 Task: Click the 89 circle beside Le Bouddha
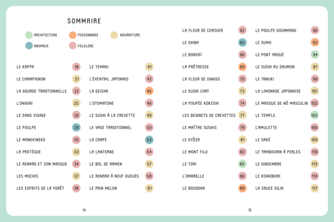[242, 188]
